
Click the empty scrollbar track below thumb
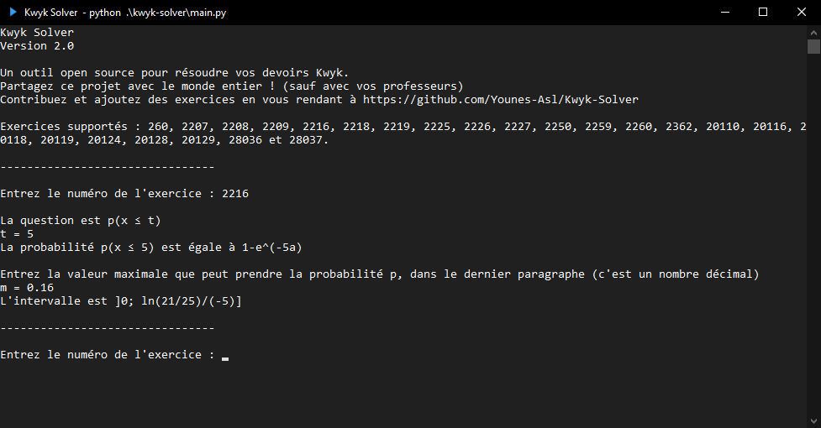pos(813,235)
